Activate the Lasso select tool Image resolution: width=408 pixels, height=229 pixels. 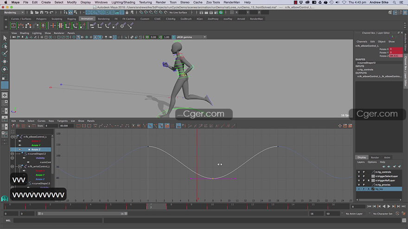(x=5, y=46)
